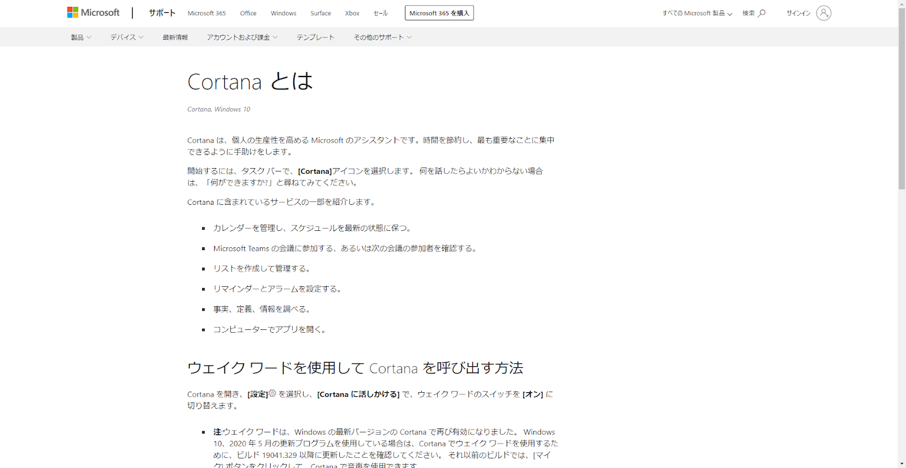Viewport: 906px width, 468px height.
Task: Expand the デバイス dropdown menu
Action: pos(127,37)
